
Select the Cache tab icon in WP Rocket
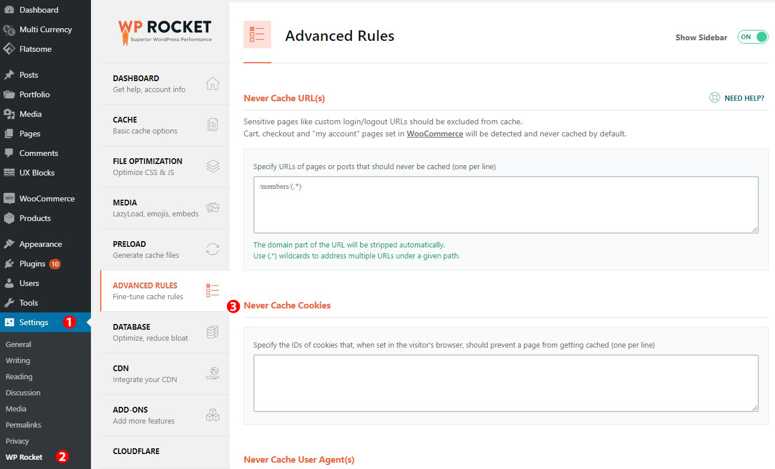212,125
